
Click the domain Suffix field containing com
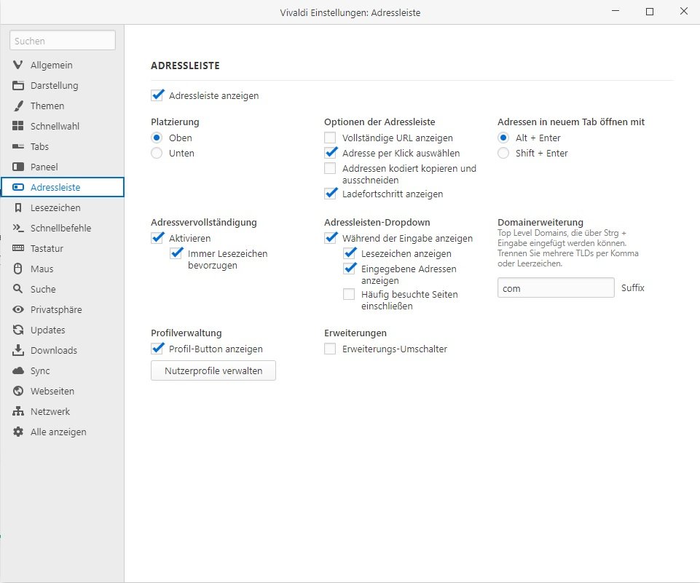[x=556, y=287]
